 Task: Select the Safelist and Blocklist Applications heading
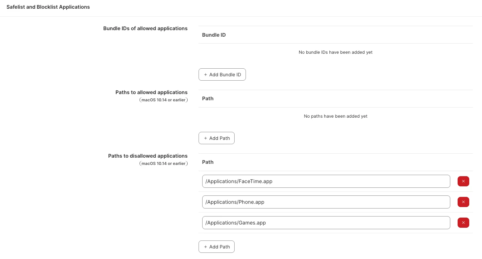pos(48,7)
